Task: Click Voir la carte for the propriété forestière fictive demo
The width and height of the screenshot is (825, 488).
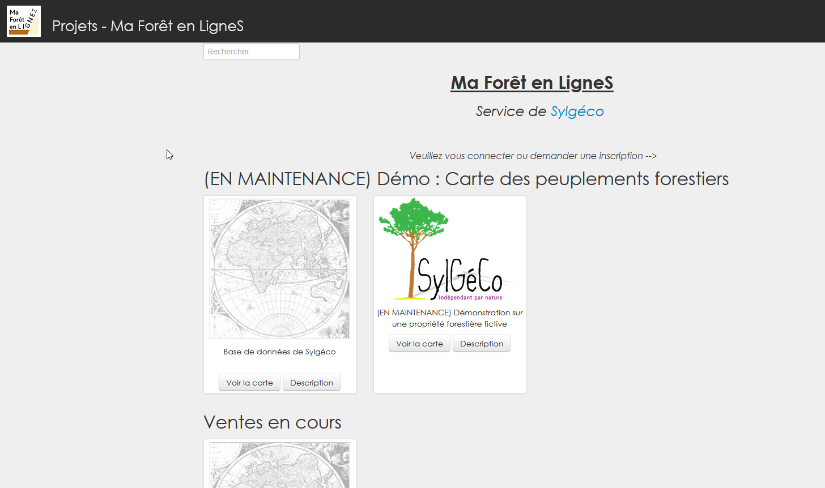Action: coord(419,344)
